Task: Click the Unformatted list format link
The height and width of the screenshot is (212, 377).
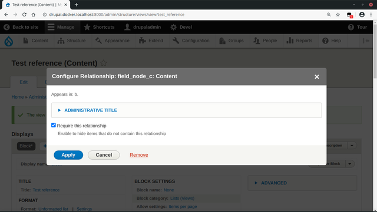Action: tap(53, 209)
